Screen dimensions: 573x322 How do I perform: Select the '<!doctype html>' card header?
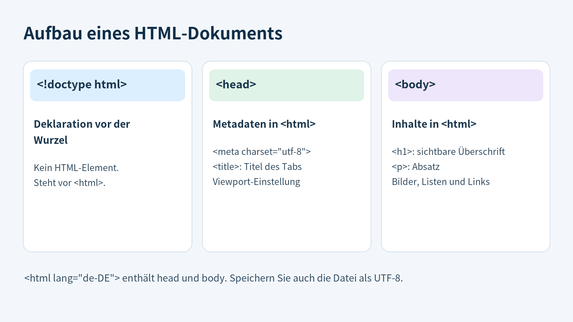pos(107,85)
